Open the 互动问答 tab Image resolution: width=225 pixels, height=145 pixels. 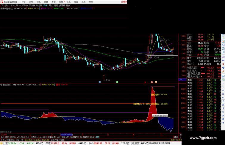point(46,140)
